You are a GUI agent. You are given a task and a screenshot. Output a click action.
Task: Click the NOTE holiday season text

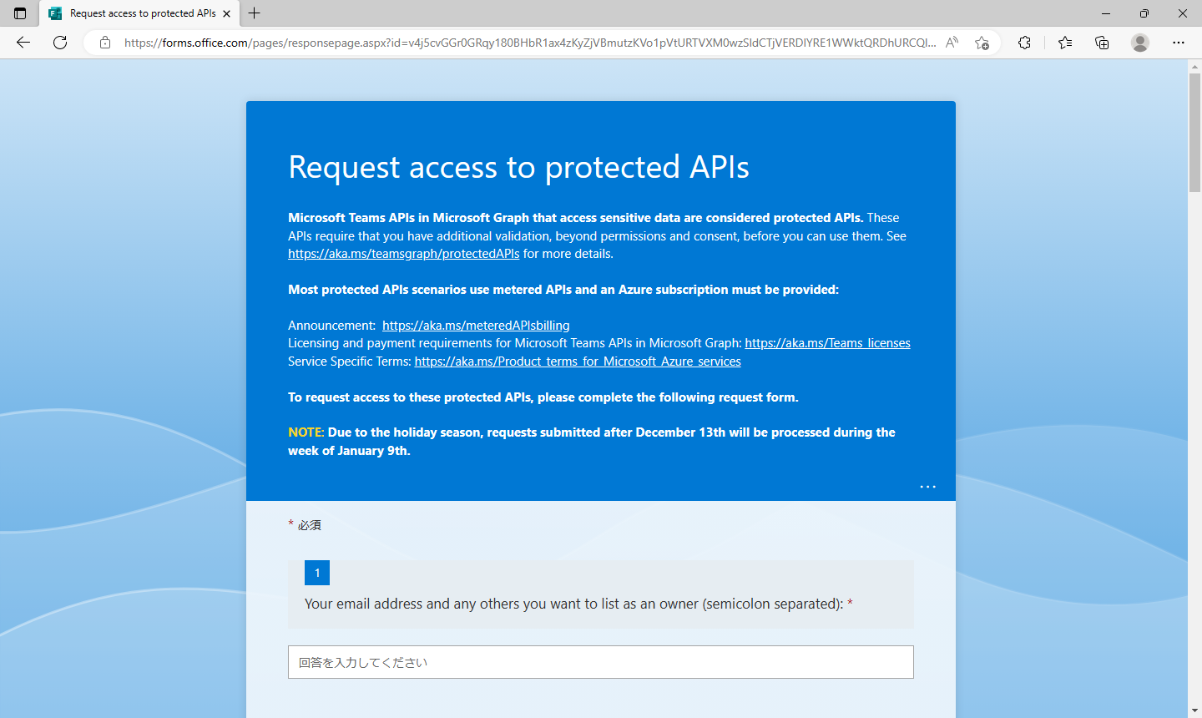point(592,442)
